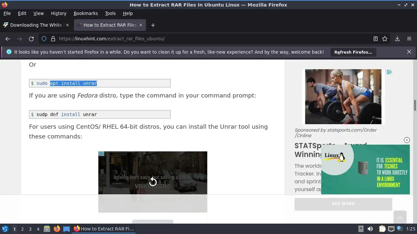This screenshot has width=417, height=234.
Task: Replay the Vision Zero video ad
Action: point(153,182)
